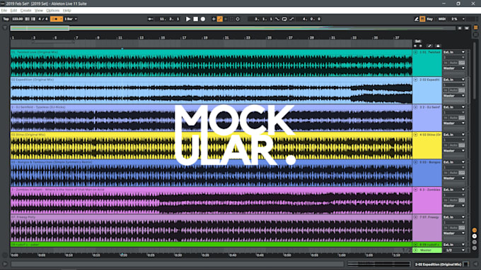Enable the MIDI map mode switch
Image resolution: width=481 pixels, height=270 pixels.
tap(441, 19)
